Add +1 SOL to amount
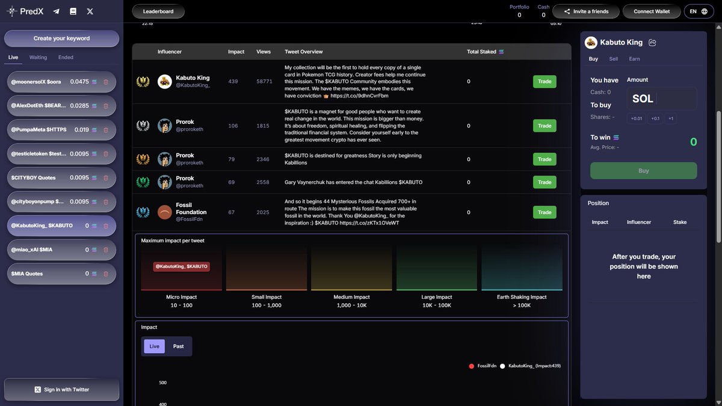The image size is (722, 406). (x=671, y=118)
